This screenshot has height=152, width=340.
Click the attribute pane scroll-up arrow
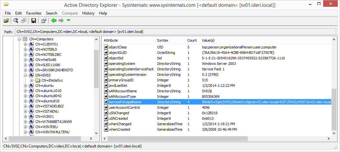(x=334, y=39)
